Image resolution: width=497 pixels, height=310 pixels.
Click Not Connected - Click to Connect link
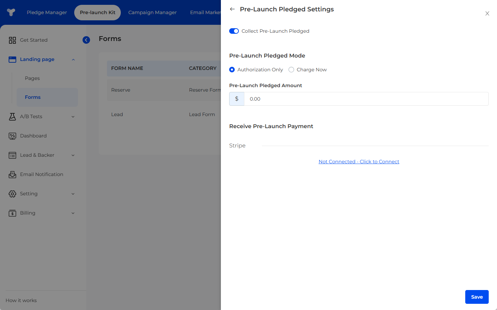tap(359, 162)
